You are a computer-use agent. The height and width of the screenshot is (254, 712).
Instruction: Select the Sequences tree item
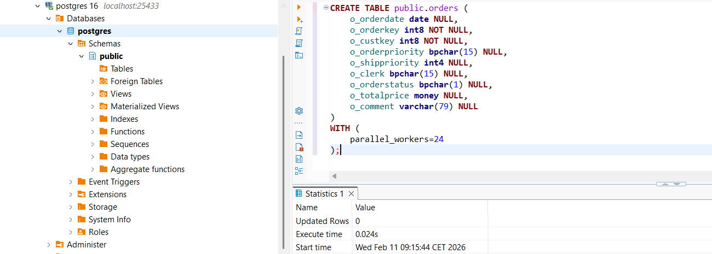point(130,144)
